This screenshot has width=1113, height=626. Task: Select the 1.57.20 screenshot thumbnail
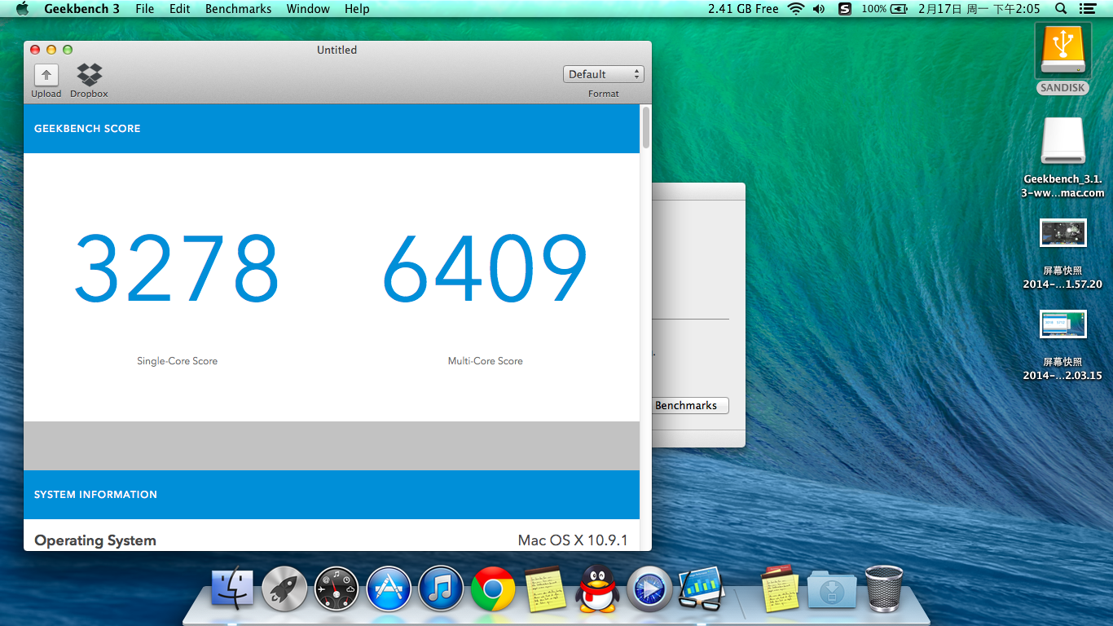(x=1062, y=233)
